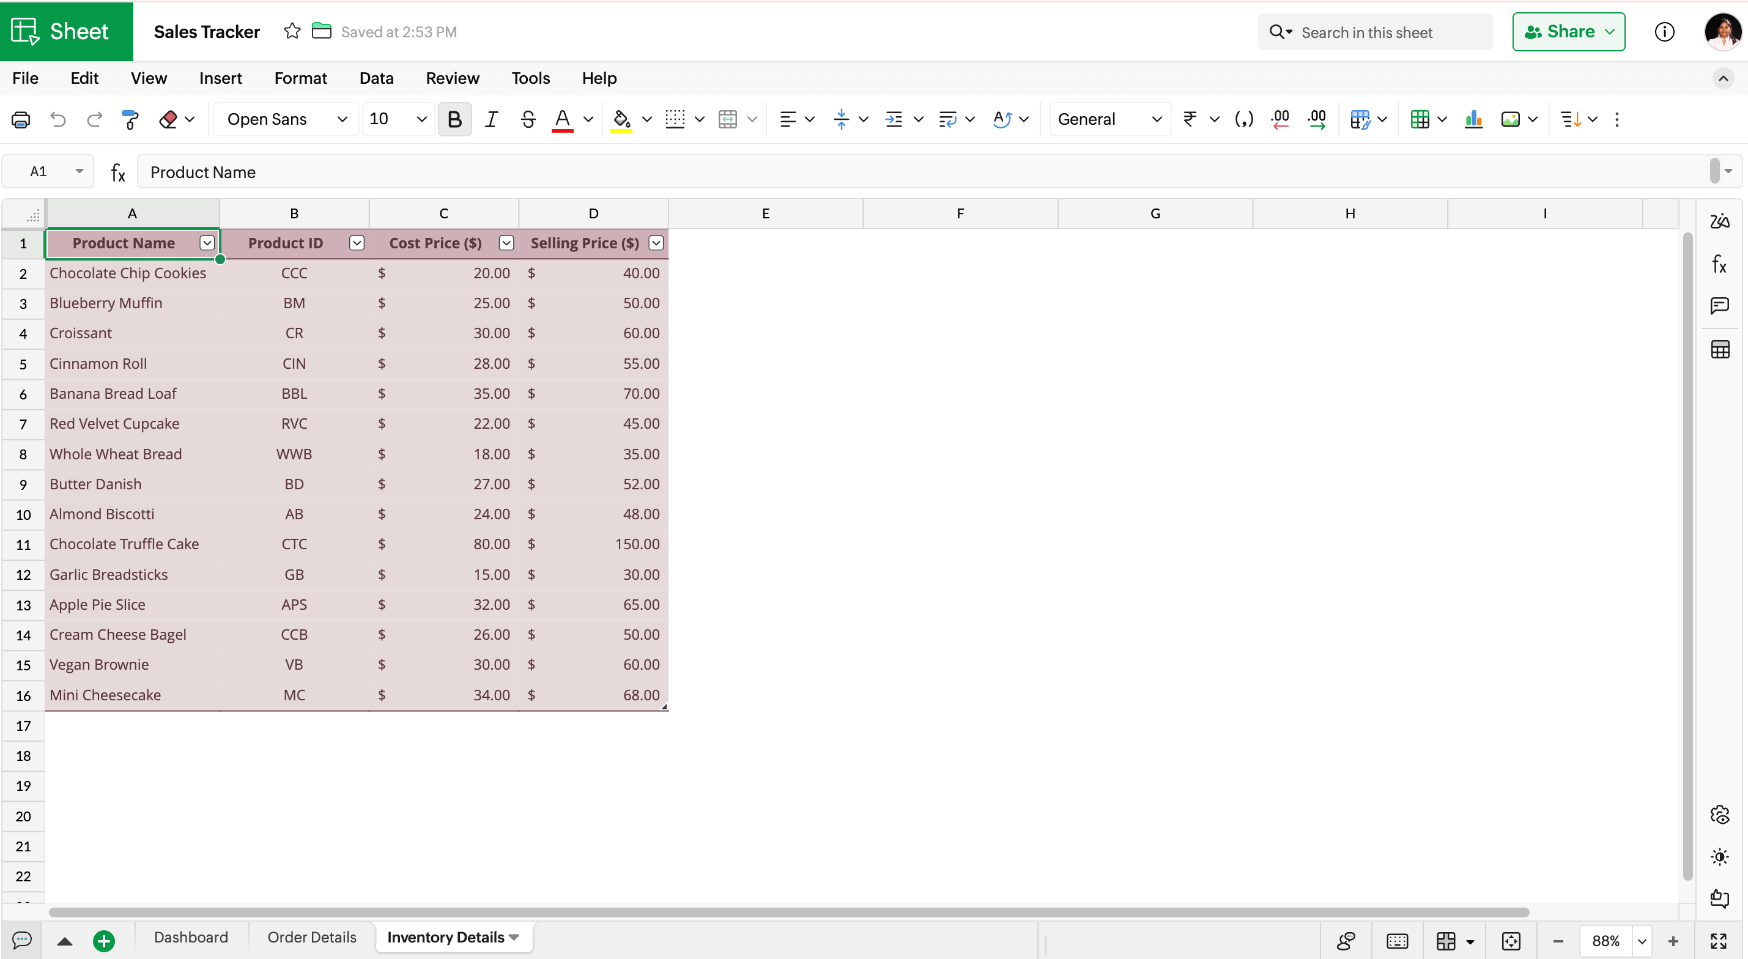Click the Share button
This screenshot has height=959, width=1748.
tap(1560, 31)
